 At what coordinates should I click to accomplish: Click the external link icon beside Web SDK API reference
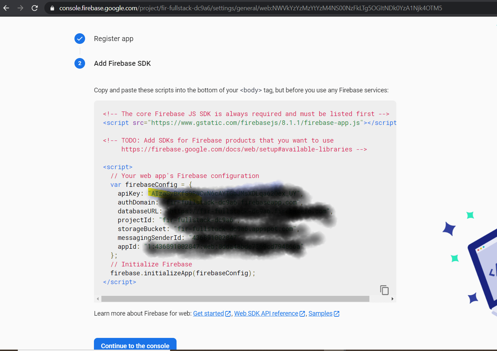(302, 313)
